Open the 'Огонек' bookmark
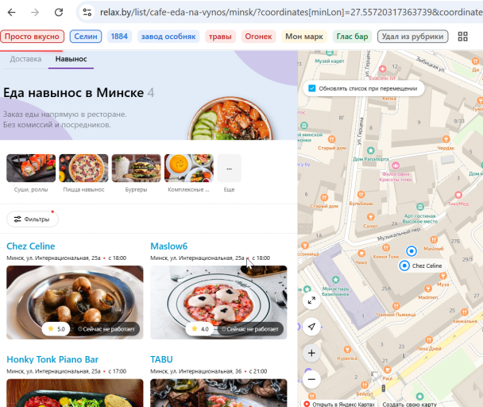483x407 pixels. (258, 37)
